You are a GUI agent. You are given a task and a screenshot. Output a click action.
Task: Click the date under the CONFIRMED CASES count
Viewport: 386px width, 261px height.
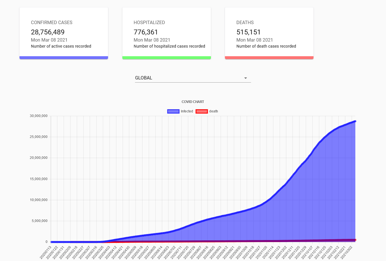[x=49, y=40]
